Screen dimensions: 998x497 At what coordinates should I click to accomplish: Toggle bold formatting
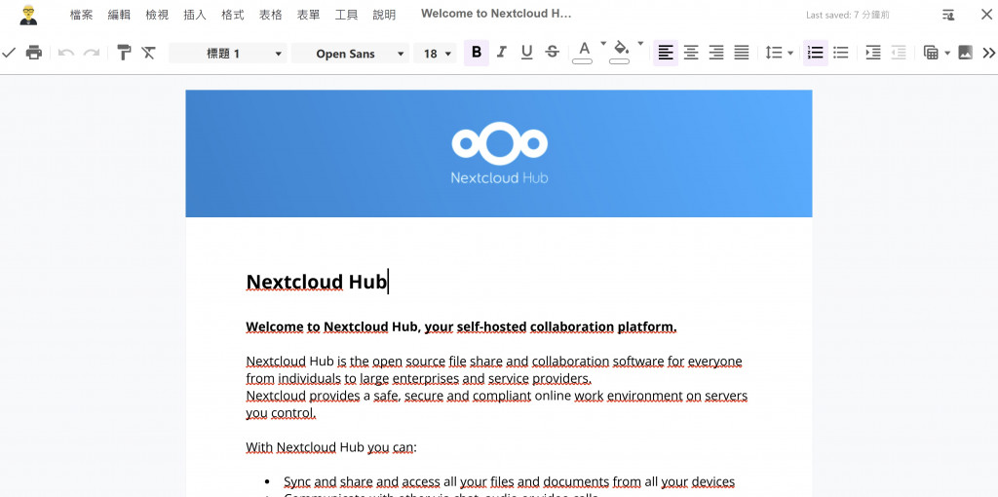[476, 53]
